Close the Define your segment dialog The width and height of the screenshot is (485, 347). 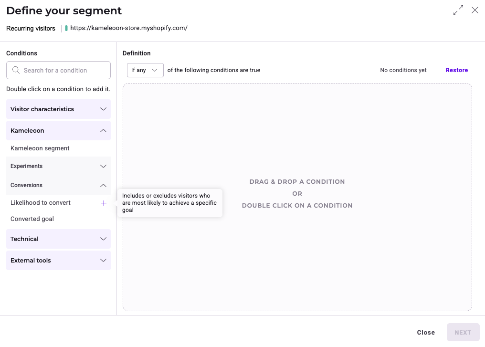475,10
